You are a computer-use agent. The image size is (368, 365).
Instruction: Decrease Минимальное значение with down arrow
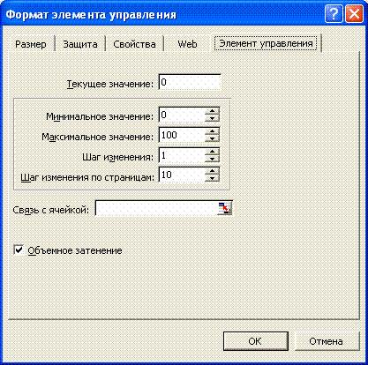coord(213,118)
